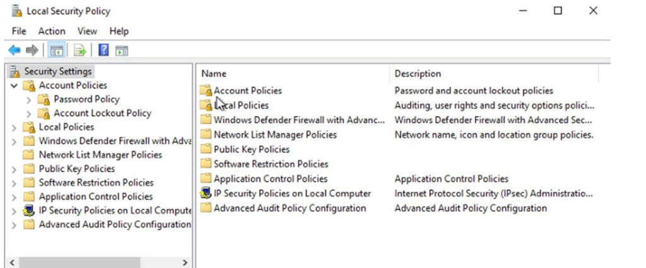Open the Help menu
This screenshot has width=646, height=268.
[x=119, y=32]
